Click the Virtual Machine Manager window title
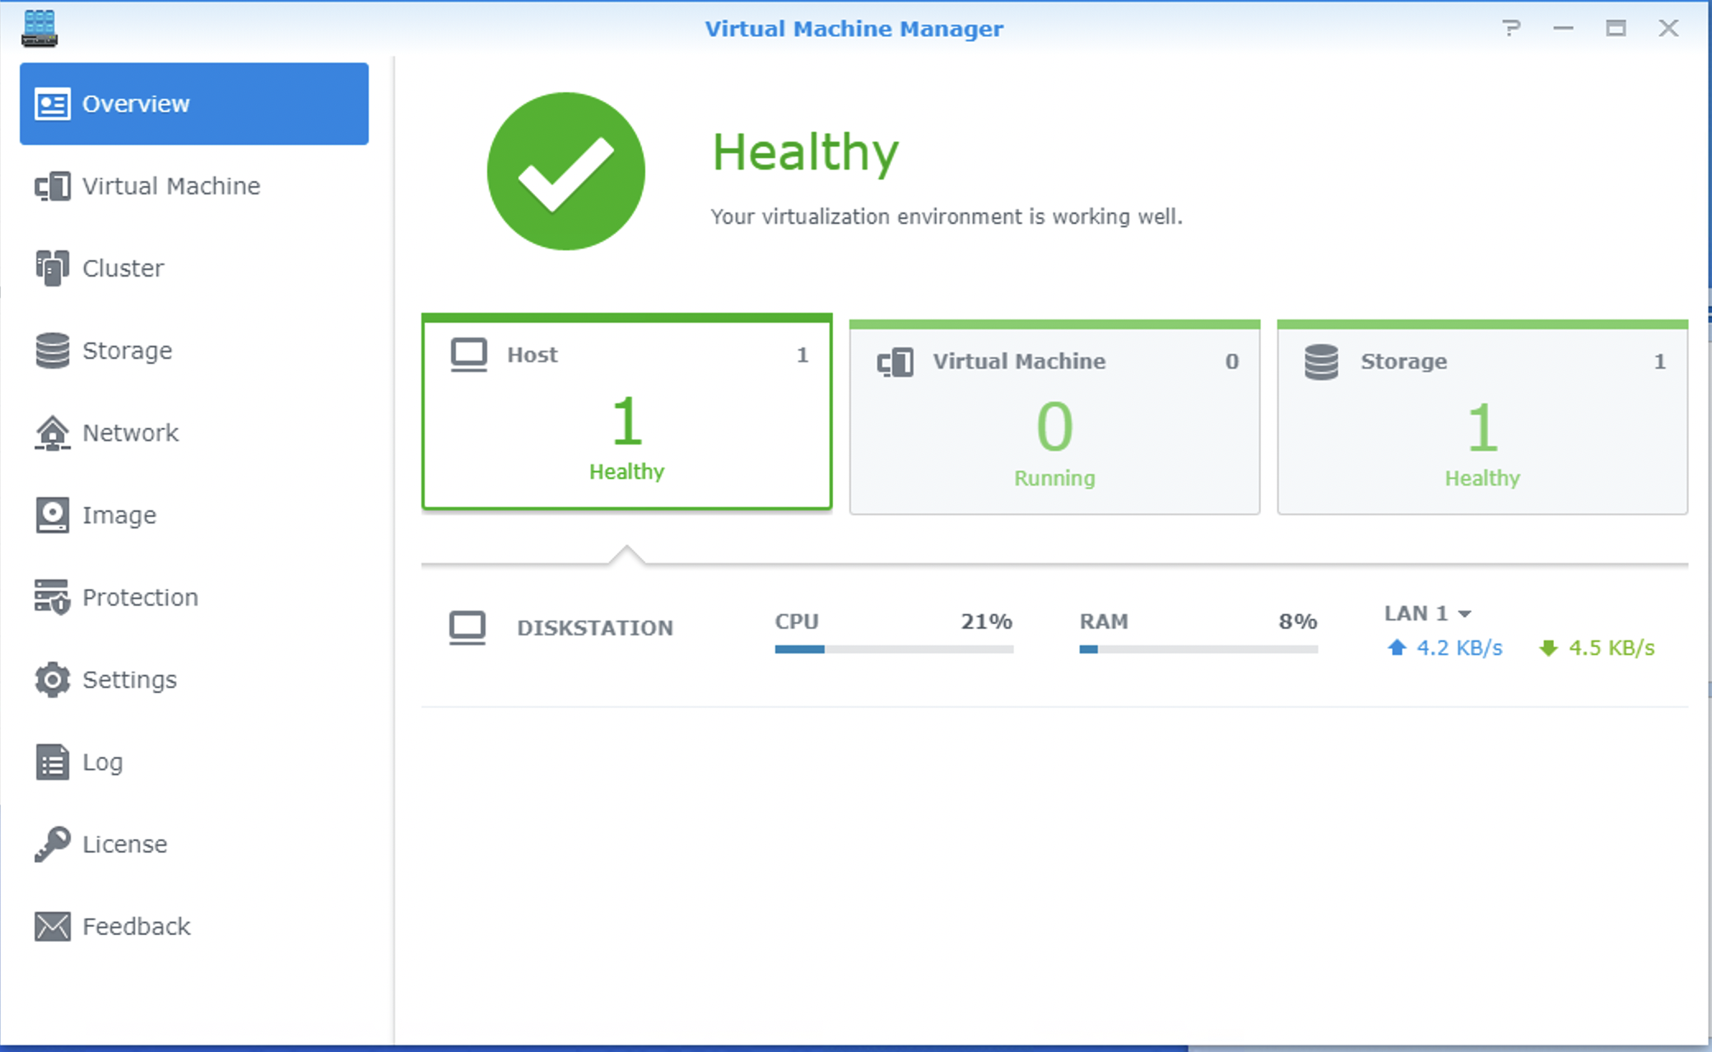 pos(854,29)
